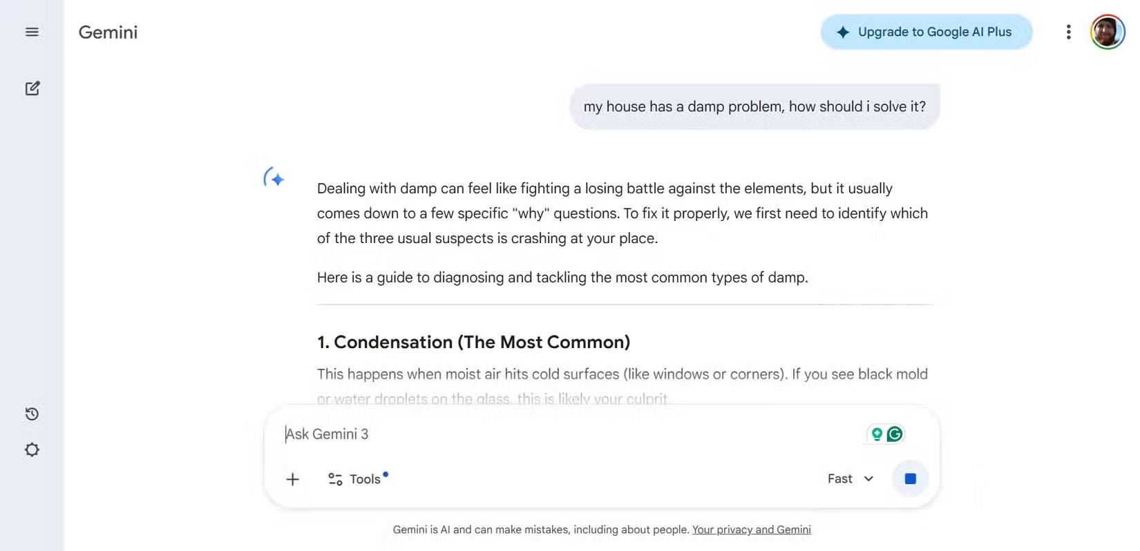This screenshot has height=551, width=1140.
Task: Expand the account options via the profile picture
Action: [x=1108, y=31]
